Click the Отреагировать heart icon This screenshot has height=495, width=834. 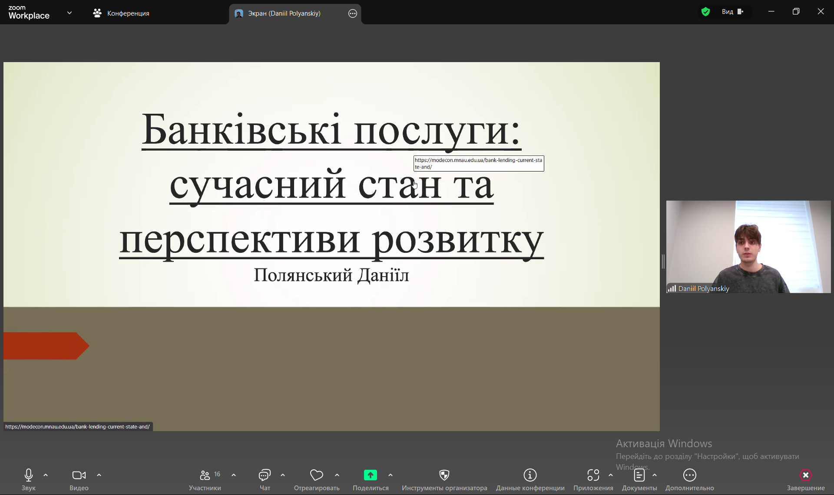click(x=317, y=475)
